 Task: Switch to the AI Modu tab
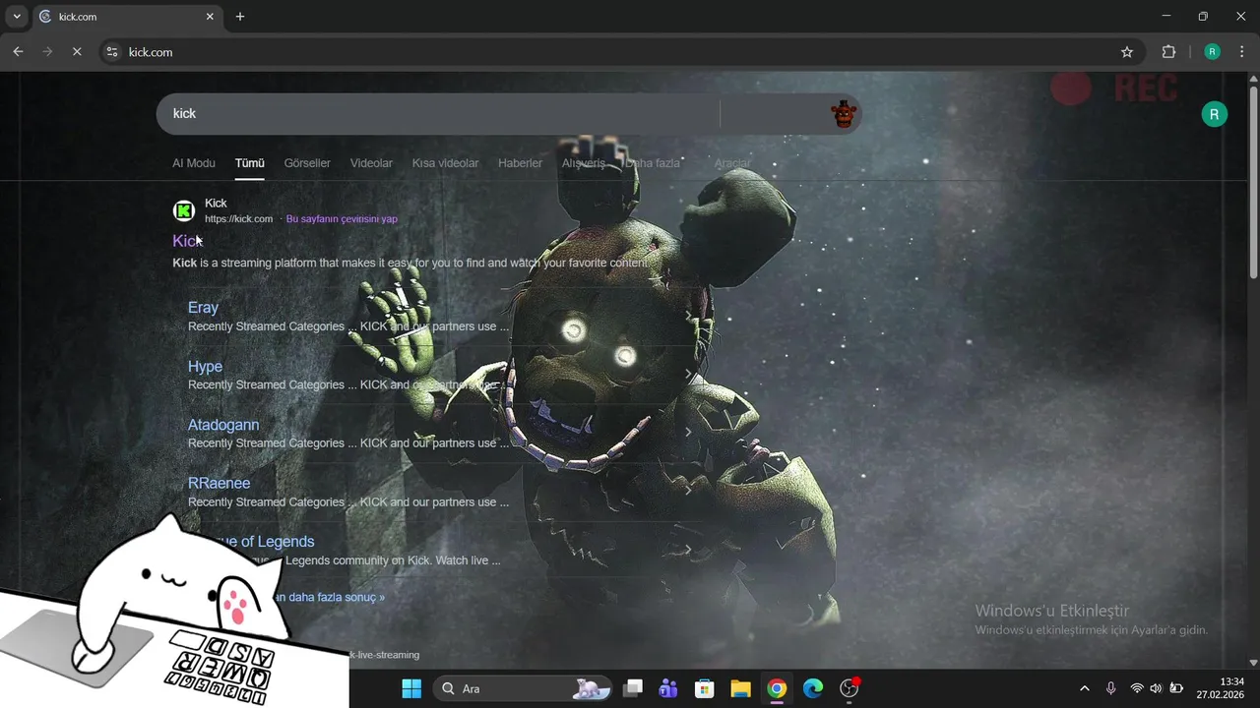point(194,163)
